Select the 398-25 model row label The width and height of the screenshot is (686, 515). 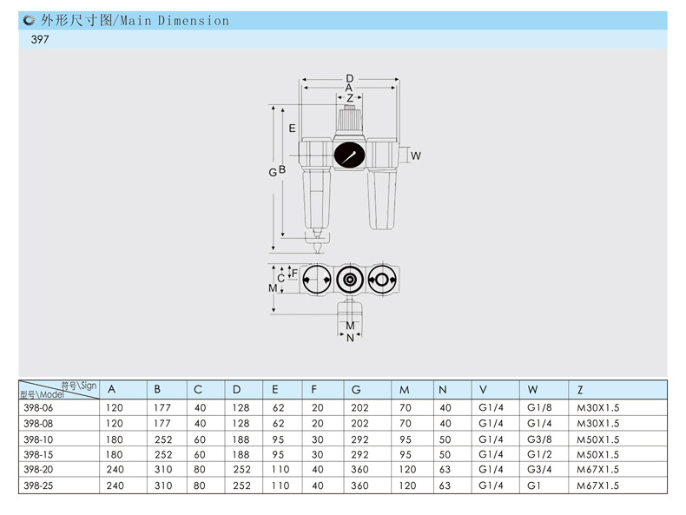[38, 485]
